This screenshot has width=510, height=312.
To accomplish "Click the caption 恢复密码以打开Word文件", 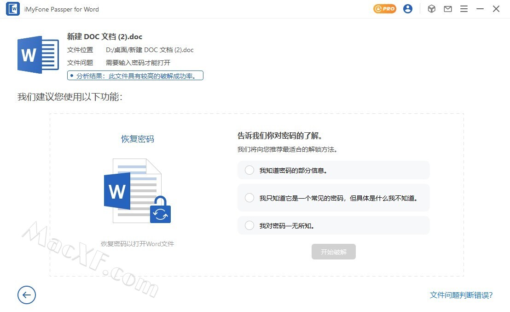I will coord(137,244).
